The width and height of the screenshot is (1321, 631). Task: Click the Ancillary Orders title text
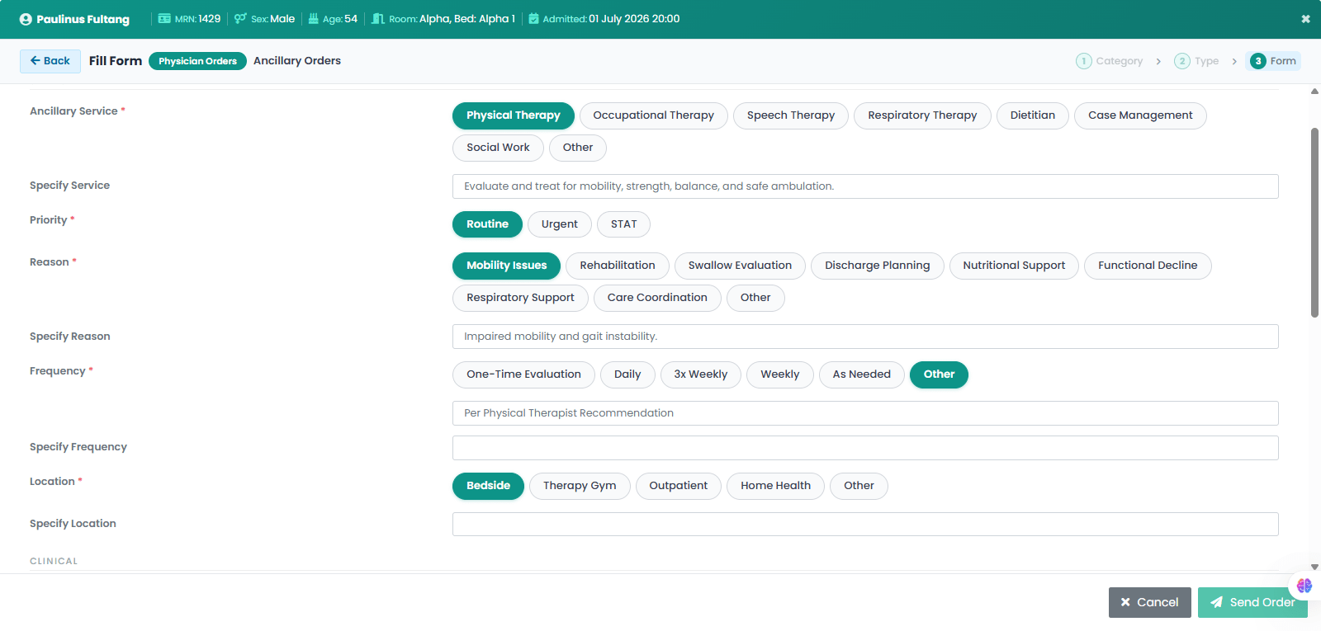tap(297, 61)
